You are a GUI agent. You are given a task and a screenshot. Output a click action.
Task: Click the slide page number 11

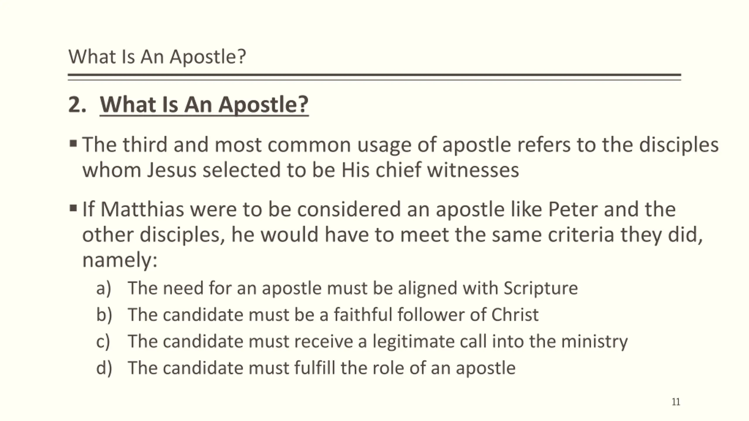click(x=676, y=402)
